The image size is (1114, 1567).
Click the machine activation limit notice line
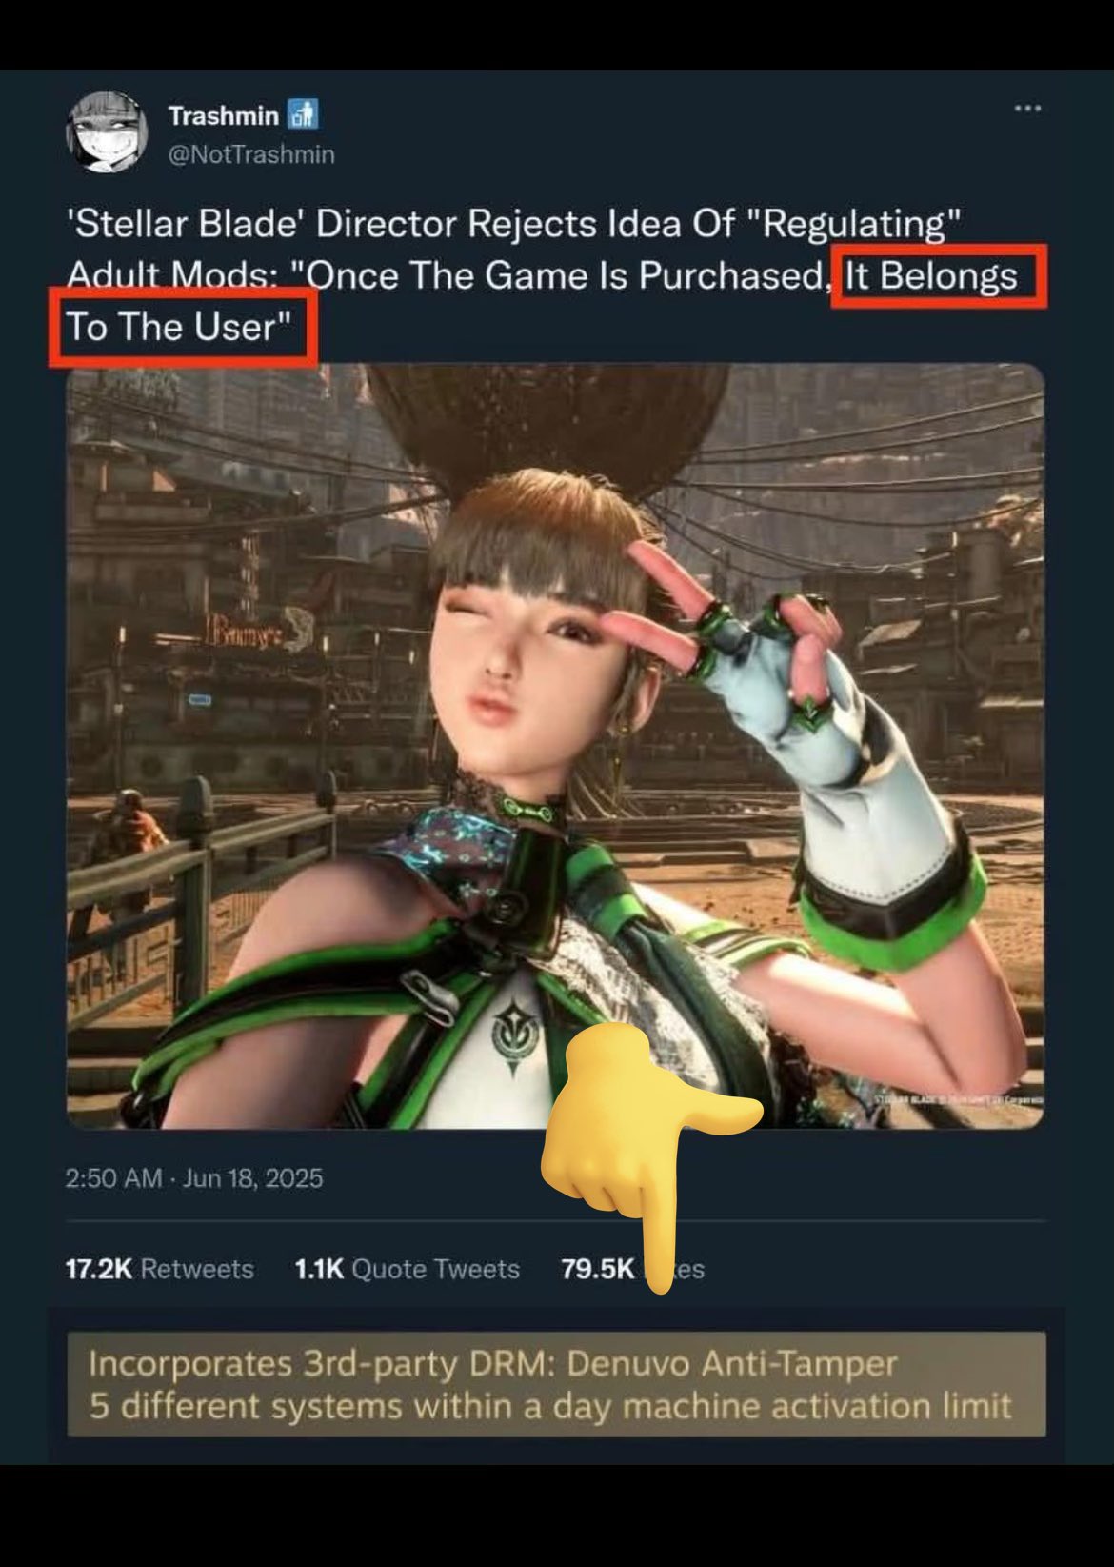click(549, 1406)
